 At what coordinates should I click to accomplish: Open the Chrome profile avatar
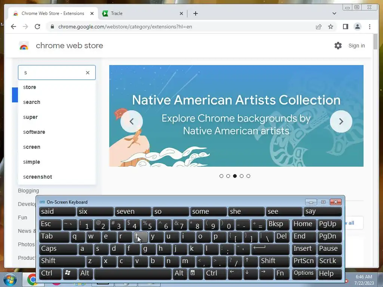357,27
